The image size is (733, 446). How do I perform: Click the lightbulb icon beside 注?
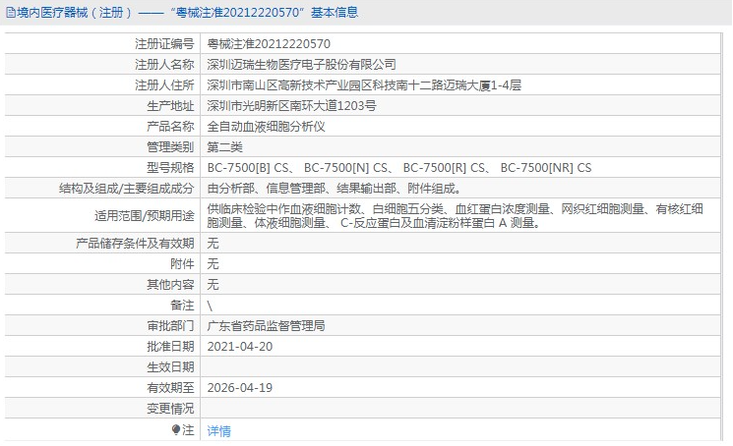pos(176,429)
